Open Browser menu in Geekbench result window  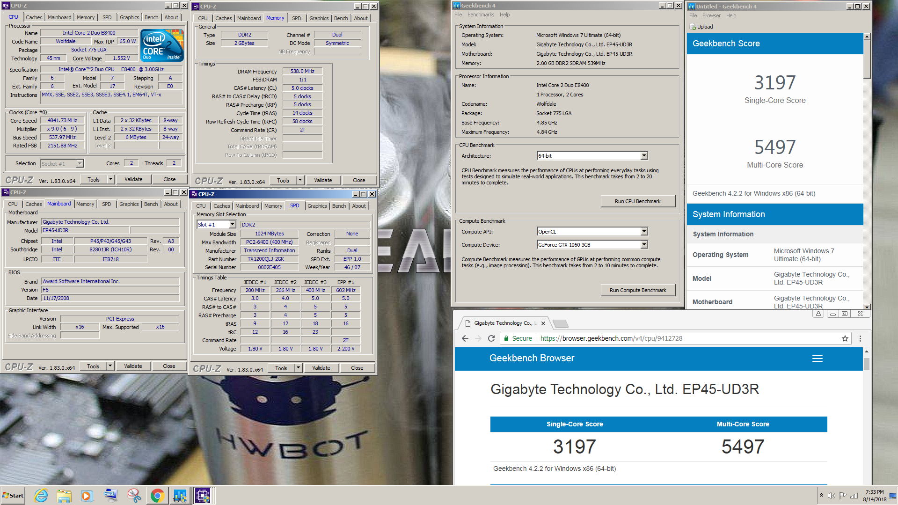(x=711, y=15)
